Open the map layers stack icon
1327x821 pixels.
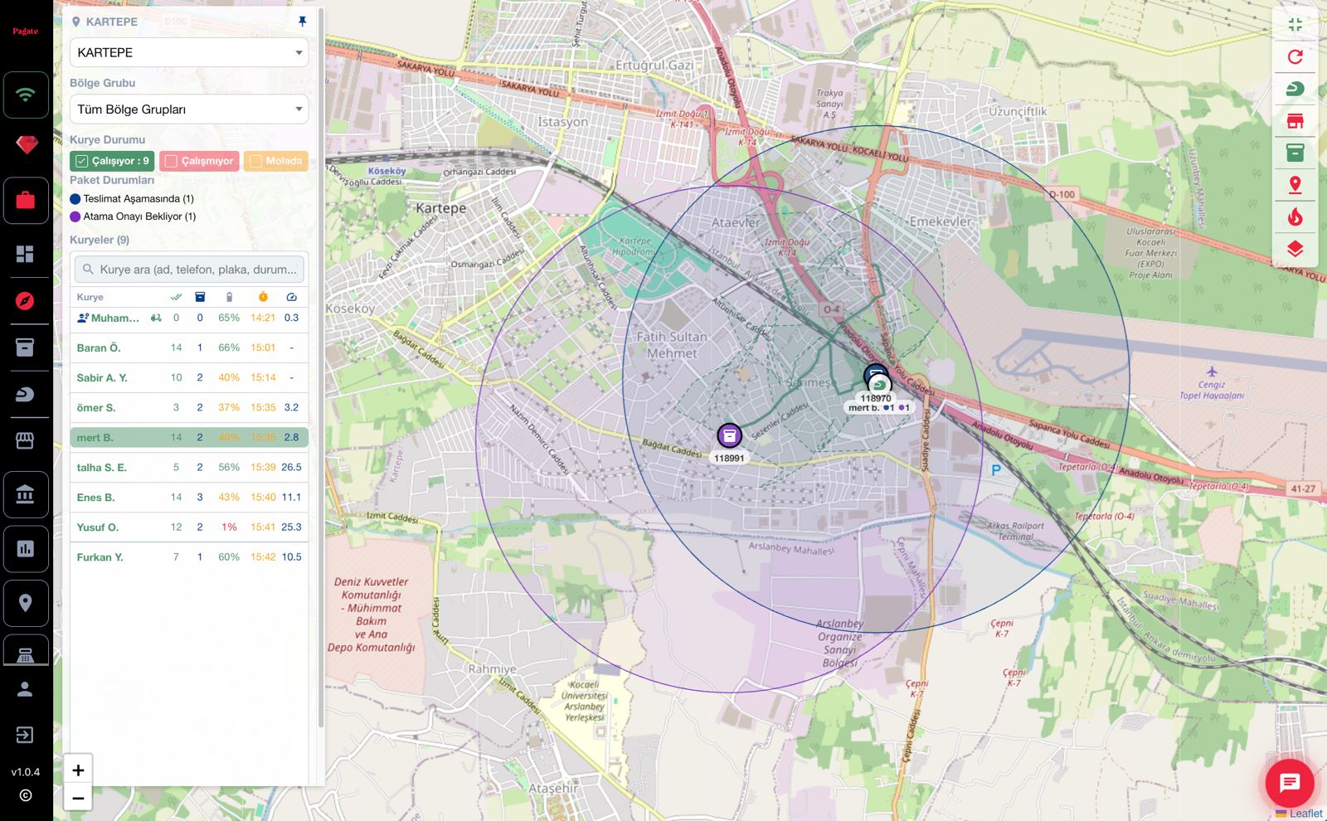1295,249
